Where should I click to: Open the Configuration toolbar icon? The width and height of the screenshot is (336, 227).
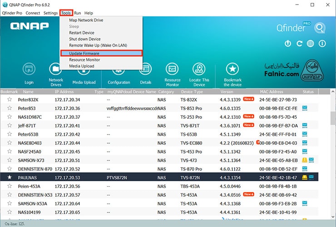pos(119,69)
